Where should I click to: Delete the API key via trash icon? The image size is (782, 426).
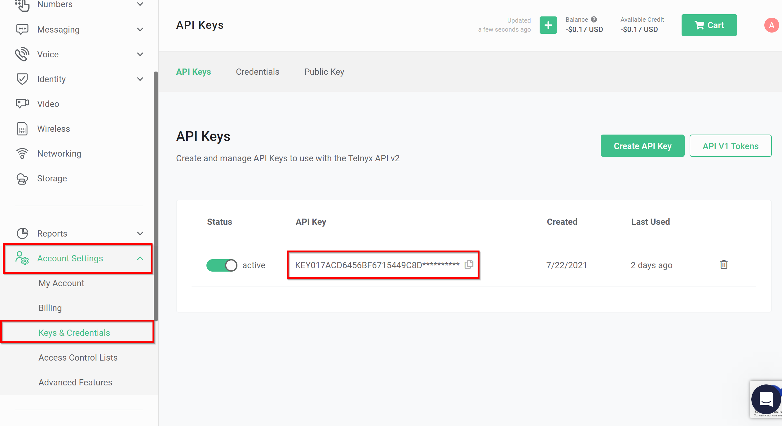tap(724, 264)
